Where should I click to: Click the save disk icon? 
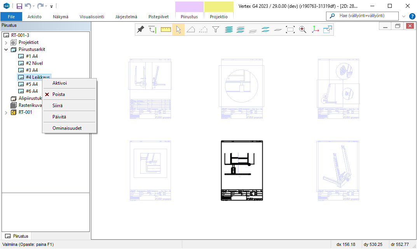pyautogui.click(x=19, y=6)
